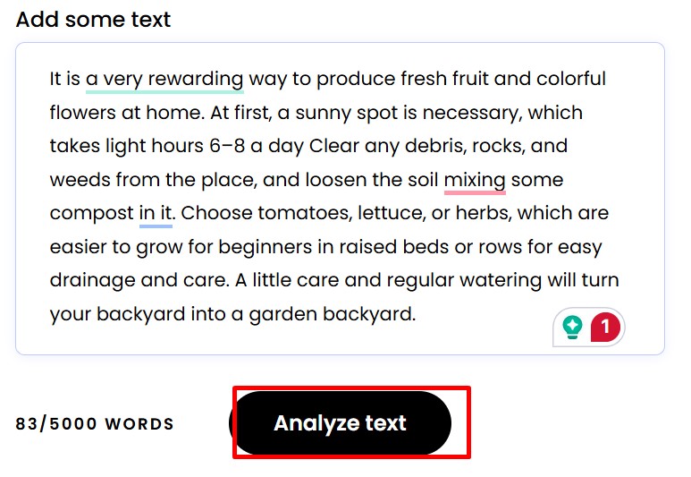Click the pink-underlined word "mixing"

(475, 180)
